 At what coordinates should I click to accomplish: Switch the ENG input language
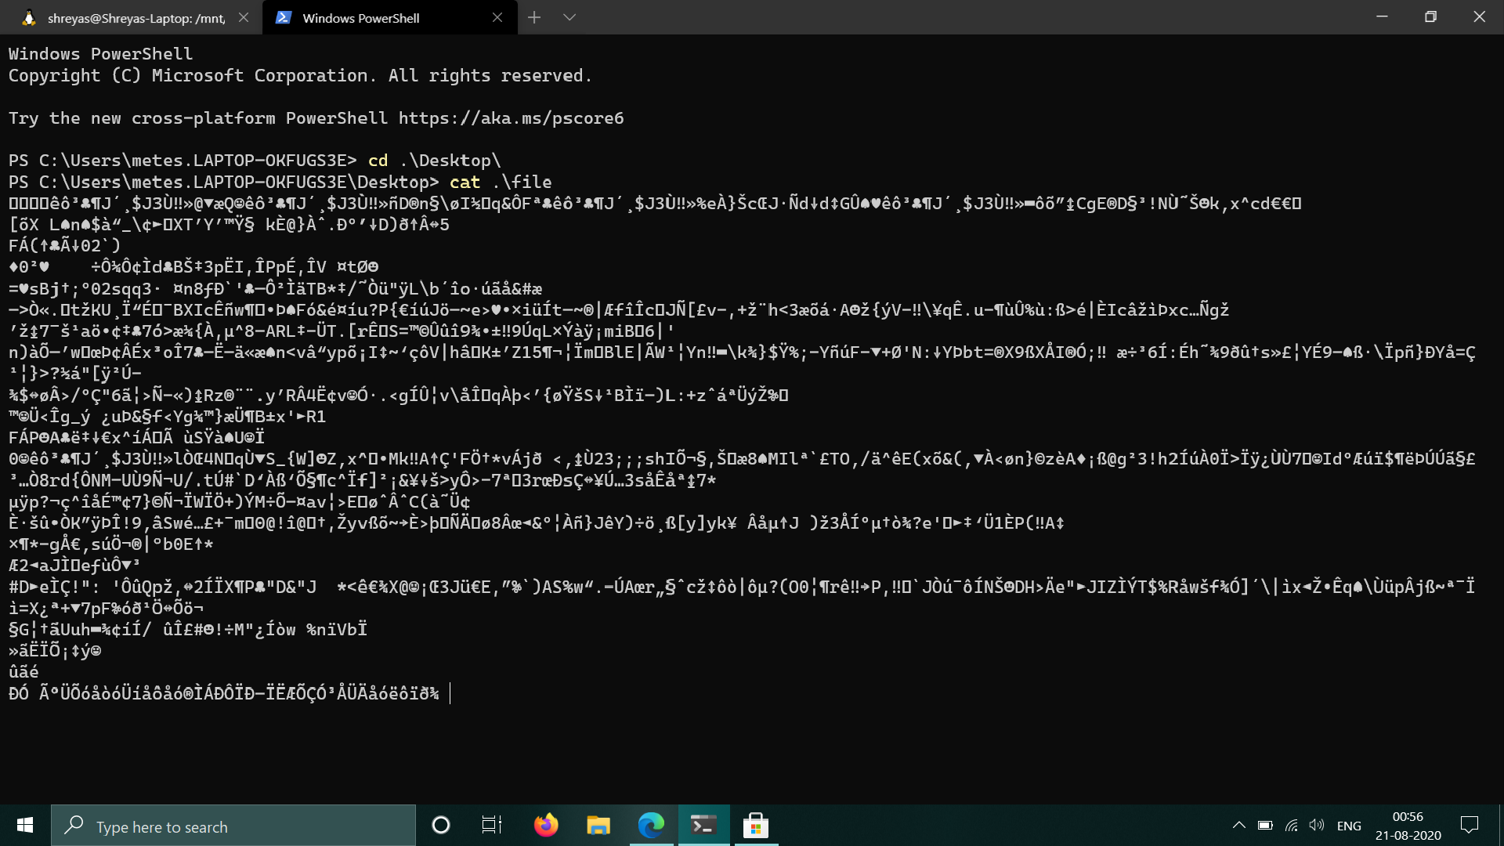click(x=1349, y=826)
